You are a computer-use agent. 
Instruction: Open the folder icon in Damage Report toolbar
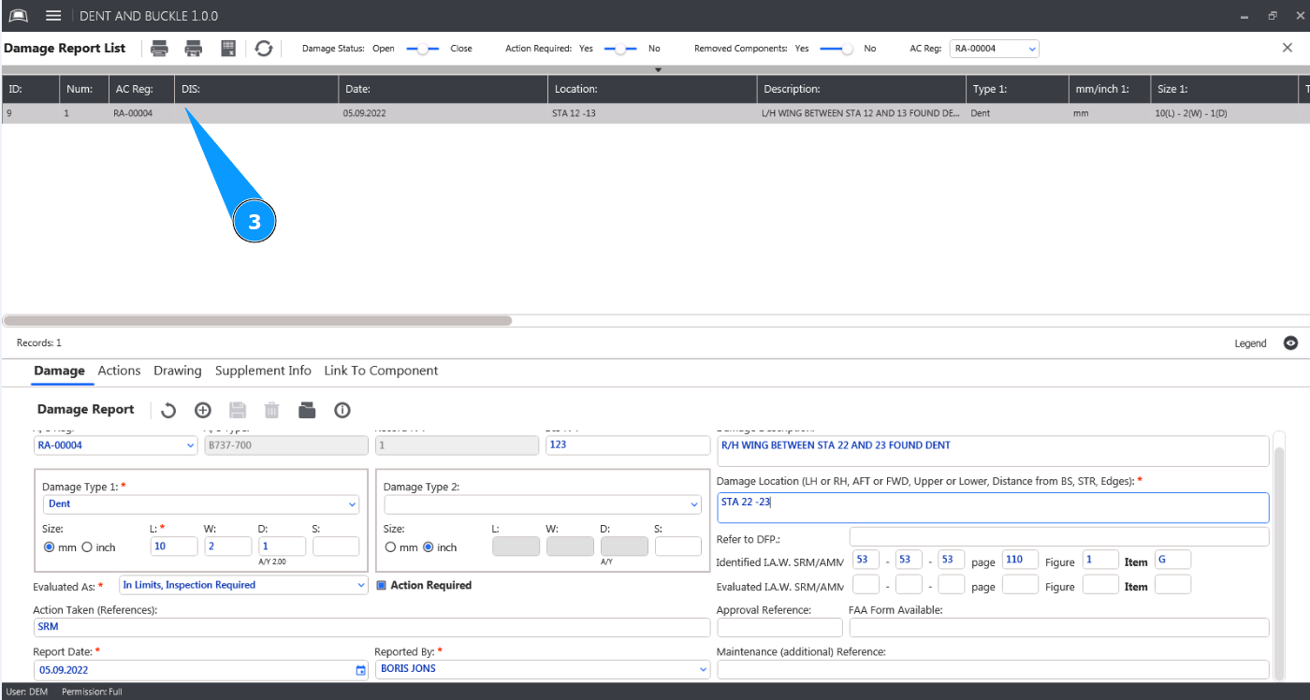pyautogui.click(x=307, y=410)
